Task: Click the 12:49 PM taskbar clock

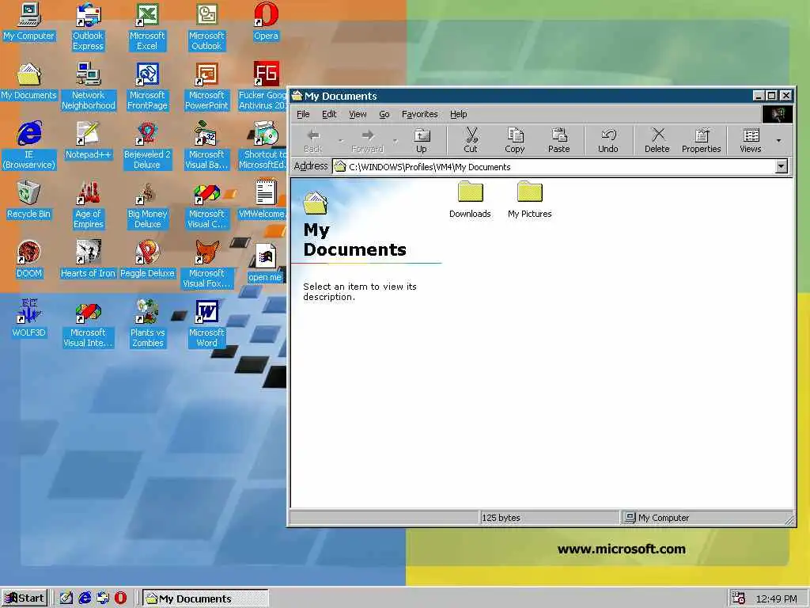Action: [x=776, y=598]
